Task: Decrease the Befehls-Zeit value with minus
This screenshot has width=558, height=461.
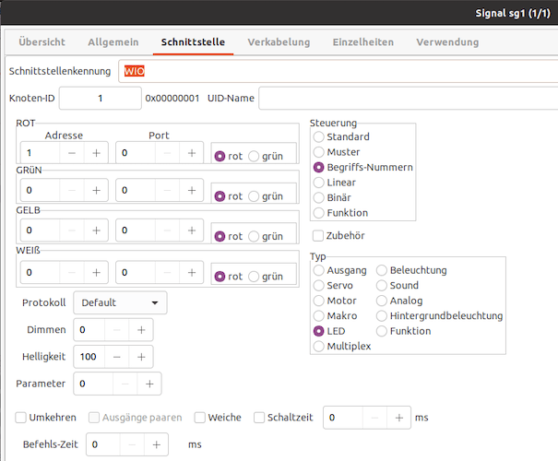Action: (131, 444)
